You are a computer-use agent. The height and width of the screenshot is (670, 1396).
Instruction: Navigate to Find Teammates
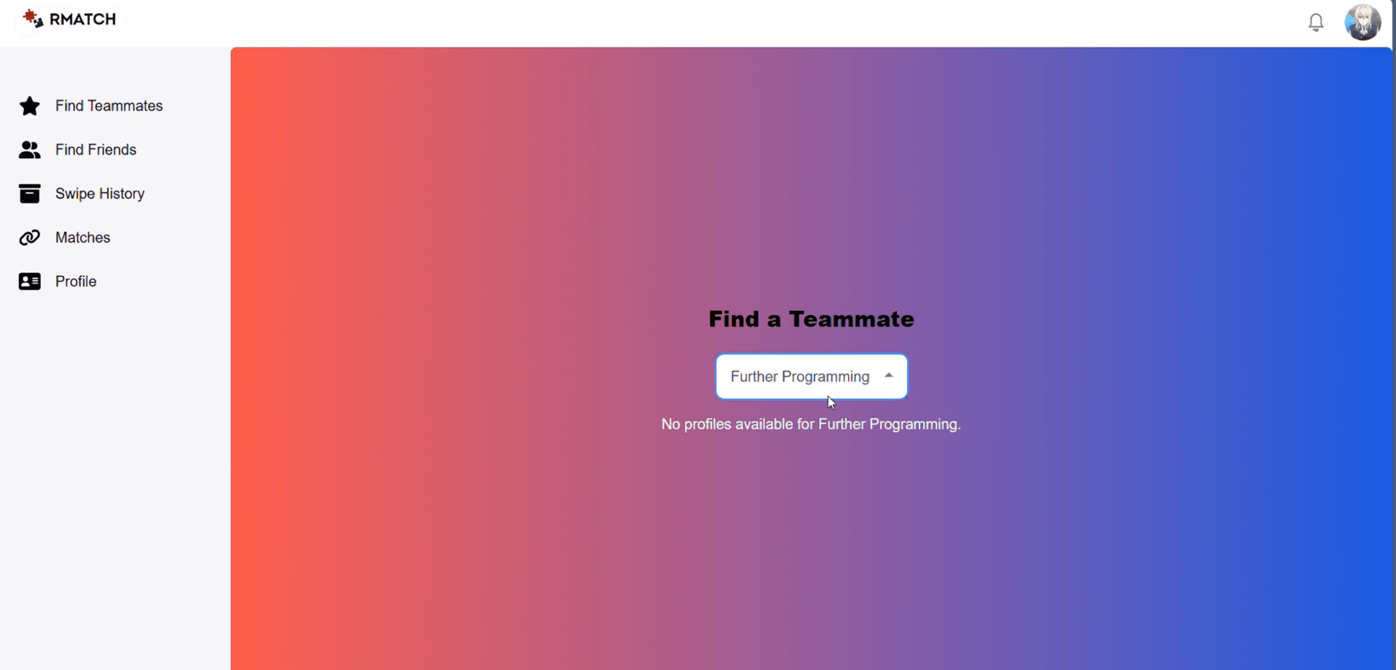(109, 106)
